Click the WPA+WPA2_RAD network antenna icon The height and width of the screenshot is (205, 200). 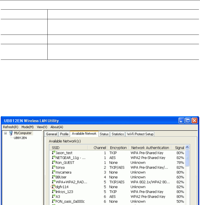54,181
